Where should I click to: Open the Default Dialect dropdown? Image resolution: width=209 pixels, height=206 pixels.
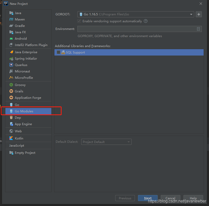(x=106, y=142)
